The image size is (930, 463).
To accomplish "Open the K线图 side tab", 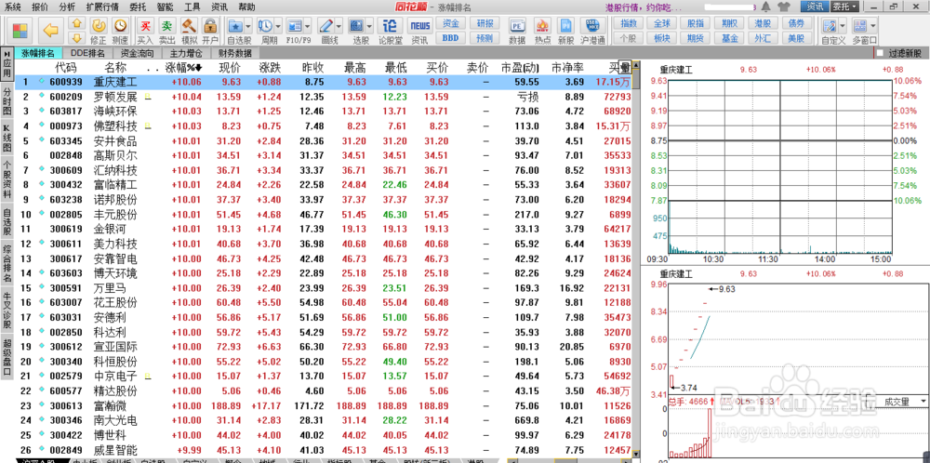I will coord(7,138).
